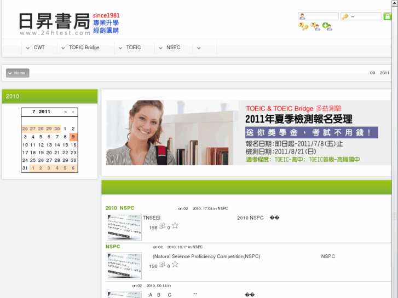398x298 pixels.
Task: Select day 16 in calendar
Action: pos(73,145)
